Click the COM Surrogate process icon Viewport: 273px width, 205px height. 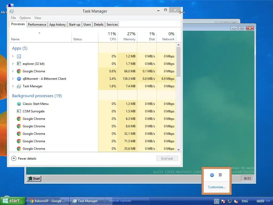pyautogui.click(x=19, y=111)
